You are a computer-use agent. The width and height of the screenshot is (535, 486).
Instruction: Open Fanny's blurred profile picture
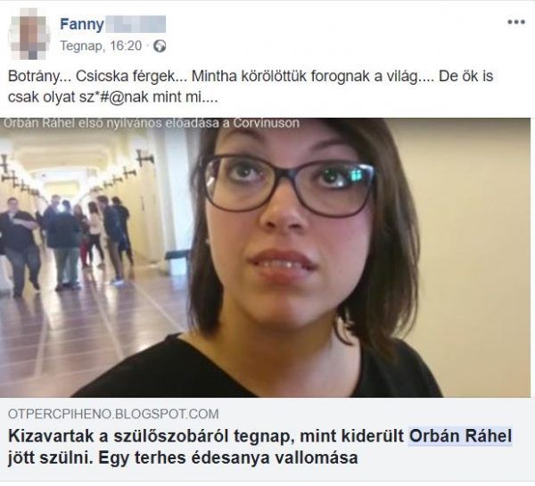point(29,34)
